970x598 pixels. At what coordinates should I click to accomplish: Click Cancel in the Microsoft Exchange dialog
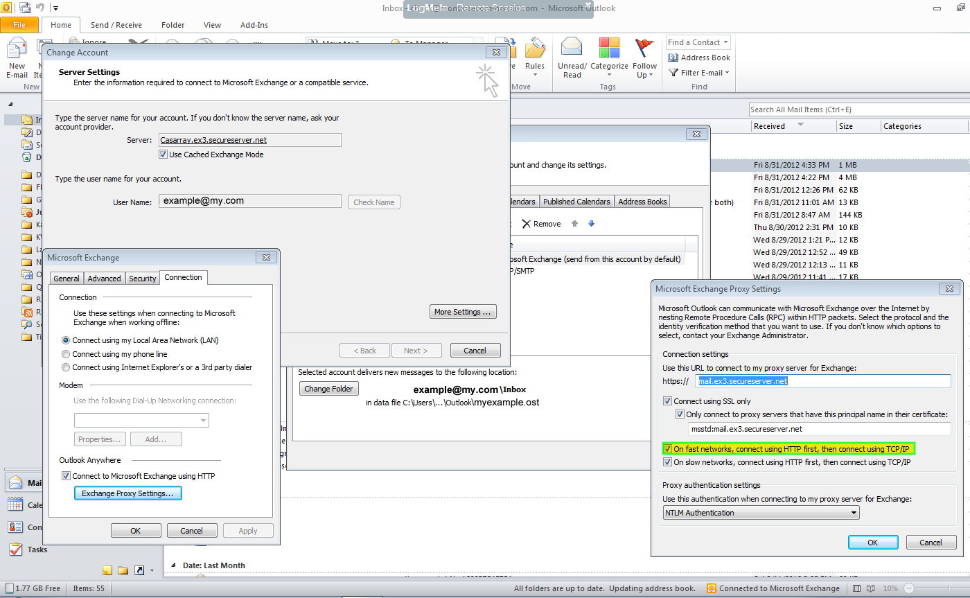pyautogui.click(x=191, y=531)
